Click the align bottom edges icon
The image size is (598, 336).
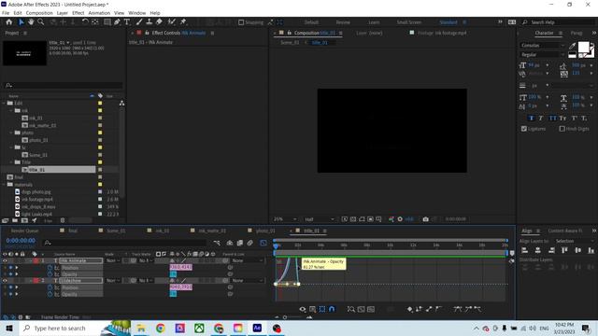(x=591, y=250)
